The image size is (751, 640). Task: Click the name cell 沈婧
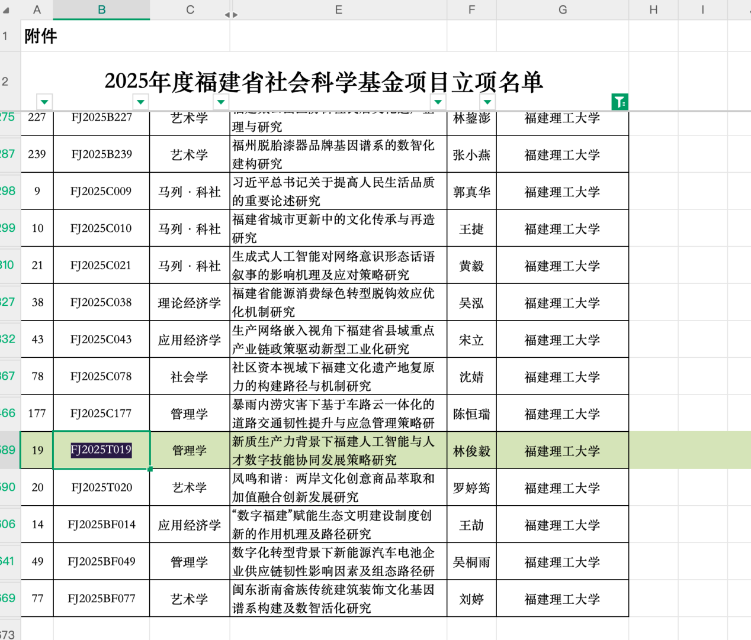point(471,377)
